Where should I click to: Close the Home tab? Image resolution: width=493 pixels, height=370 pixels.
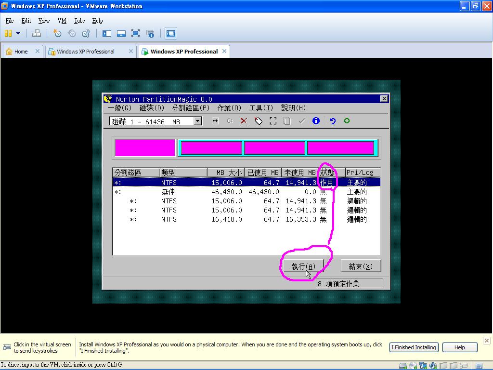[38, 51]
